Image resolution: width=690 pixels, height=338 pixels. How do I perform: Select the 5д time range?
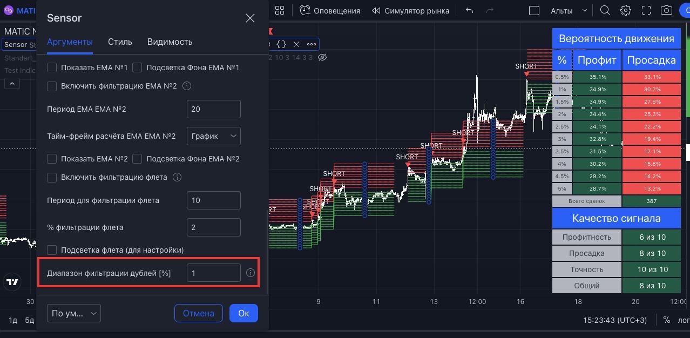[x=30, y=320]
